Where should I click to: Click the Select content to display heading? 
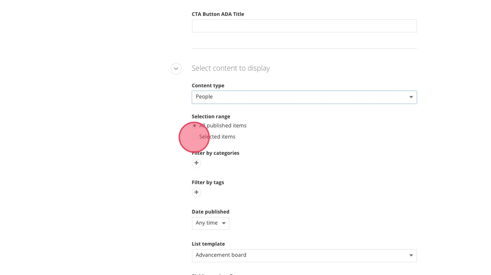pos(231,68)
